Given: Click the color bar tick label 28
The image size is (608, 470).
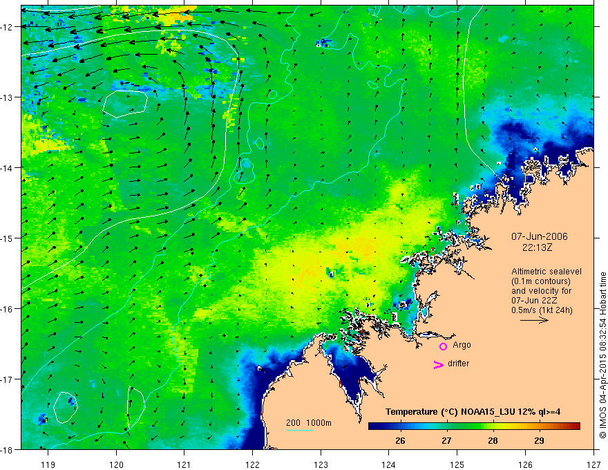Looking at the screenshot, I should 493,440.
